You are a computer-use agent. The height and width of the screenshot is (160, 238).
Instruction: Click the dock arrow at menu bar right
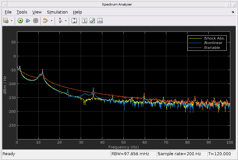233,12
